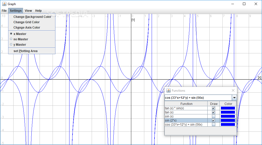262x145 pixels.
Task: Click the Draw column header
Action: coord(213,104)
